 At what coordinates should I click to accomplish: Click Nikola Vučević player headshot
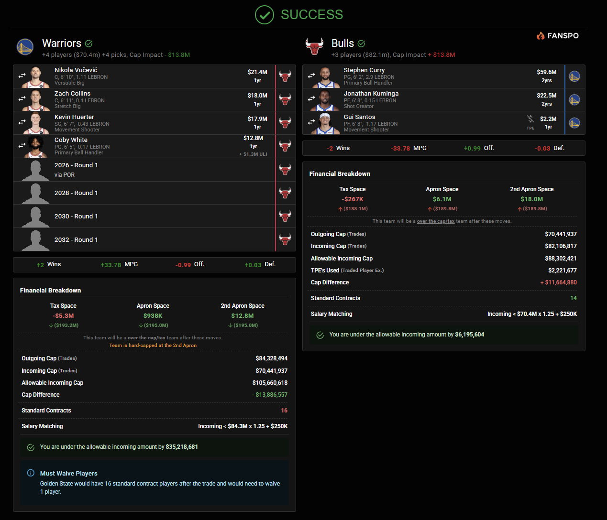(35, 77)
